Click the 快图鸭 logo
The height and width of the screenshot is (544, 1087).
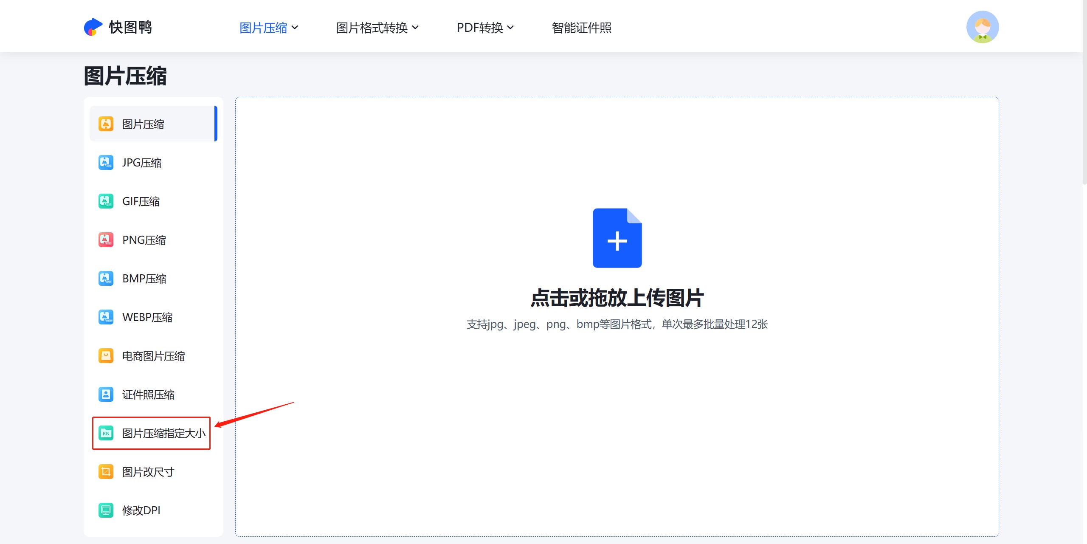[x=120, y=26]
